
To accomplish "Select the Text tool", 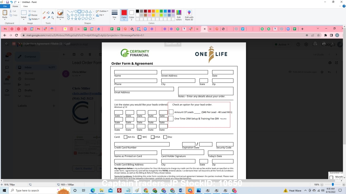I will point(52,13).
